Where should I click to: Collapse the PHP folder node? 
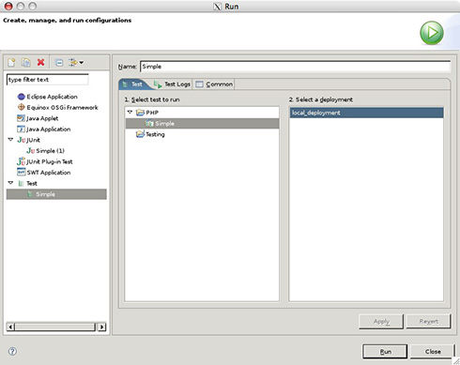click(x=130, y=112)
